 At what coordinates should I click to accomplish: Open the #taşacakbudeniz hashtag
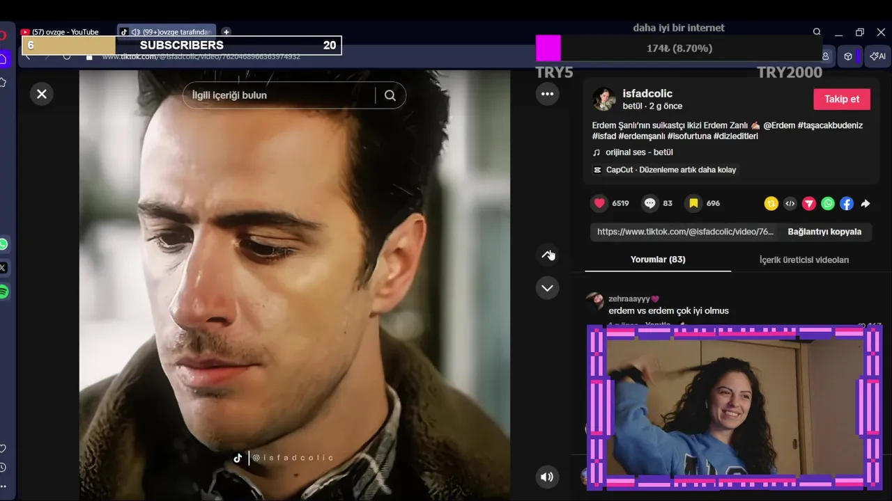click(x=830, y=125)
